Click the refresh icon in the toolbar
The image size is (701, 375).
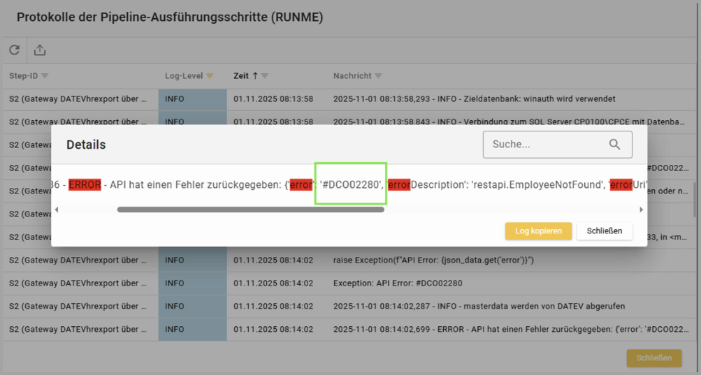click(x=14, y=50)
